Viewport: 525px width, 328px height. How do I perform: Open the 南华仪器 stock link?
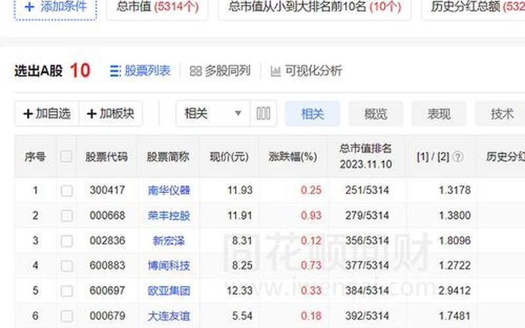tap(169, 190)
